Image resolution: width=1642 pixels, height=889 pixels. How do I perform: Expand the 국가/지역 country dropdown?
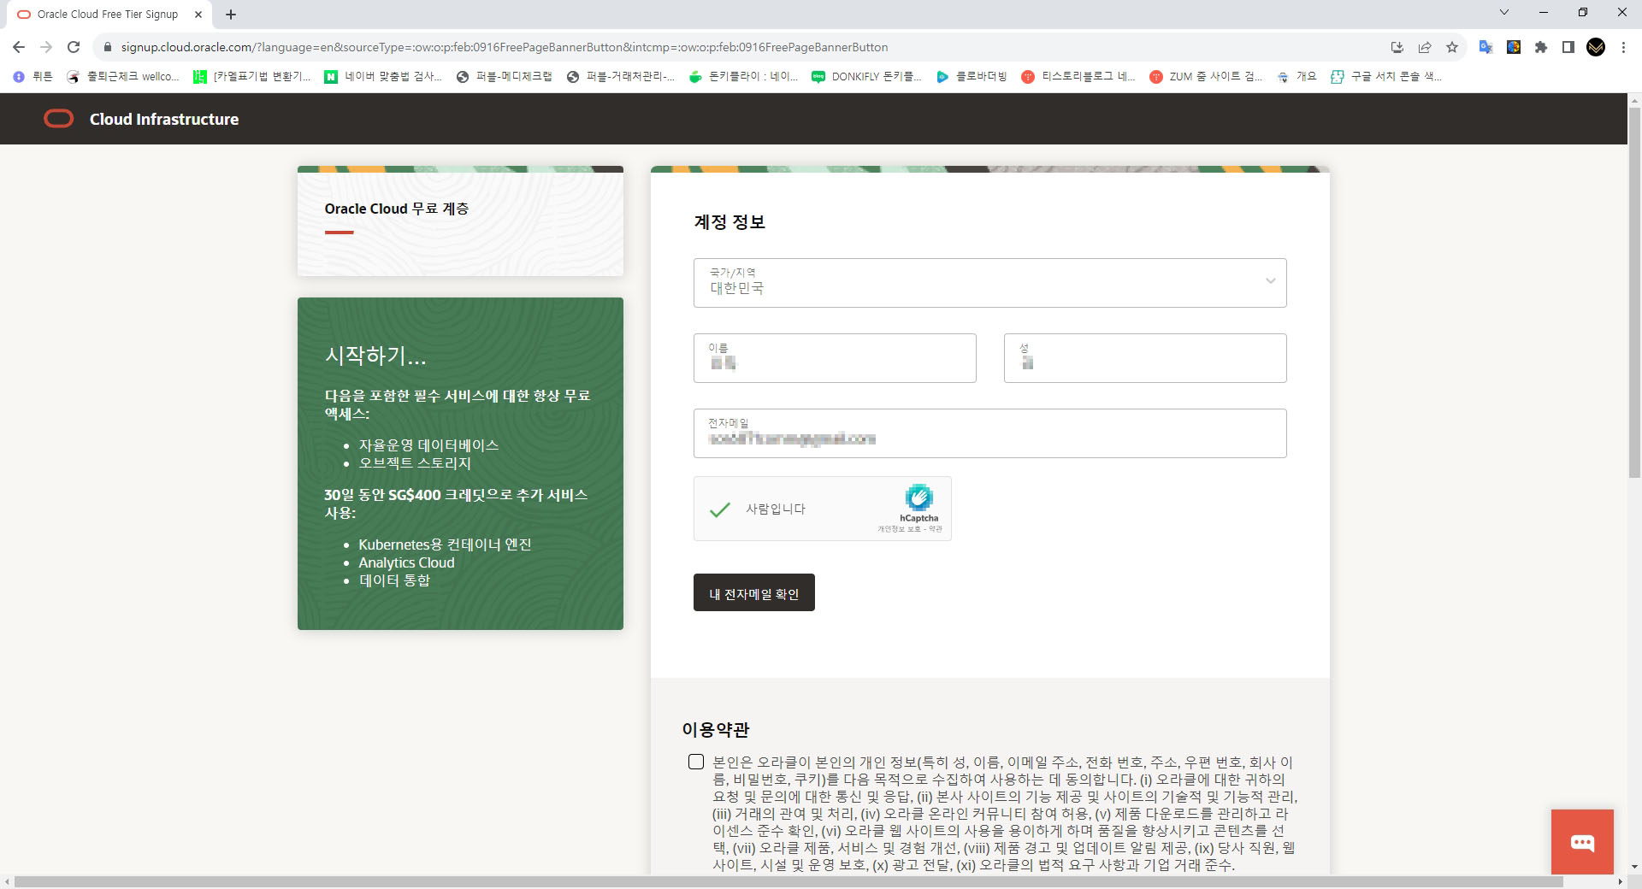pos(990,283)
